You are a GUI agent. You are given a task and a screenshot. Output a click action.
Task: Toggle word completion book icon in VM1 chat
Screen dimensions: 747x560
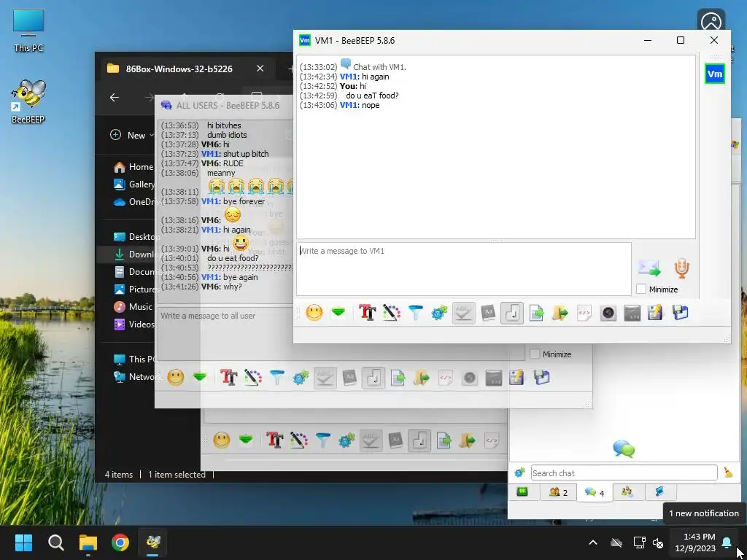coord(488,313)
